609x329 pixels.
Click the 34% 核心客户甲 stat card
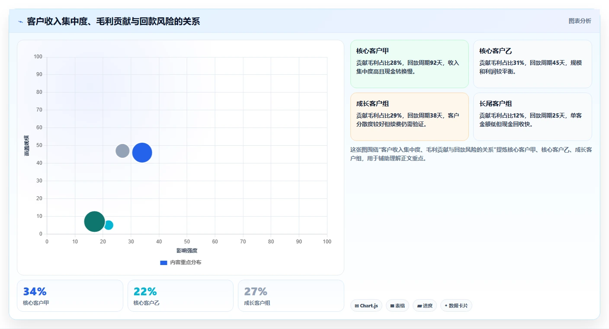tap(70, 296)
